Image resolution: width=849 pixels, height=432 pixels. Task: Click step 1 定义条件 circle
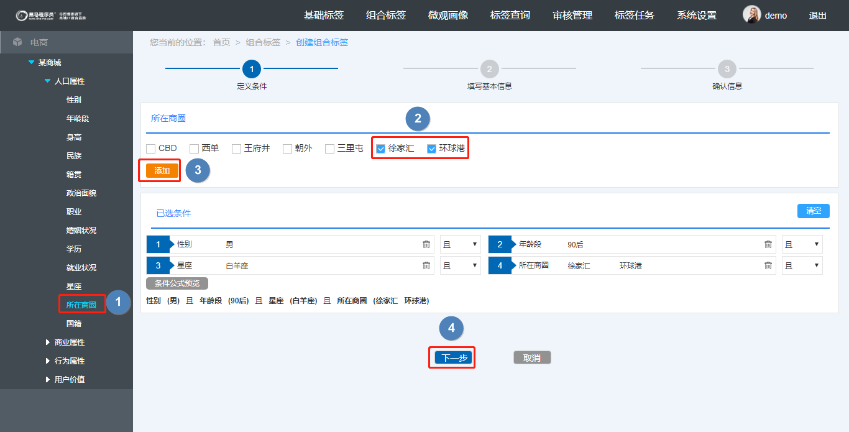point(252,68)
